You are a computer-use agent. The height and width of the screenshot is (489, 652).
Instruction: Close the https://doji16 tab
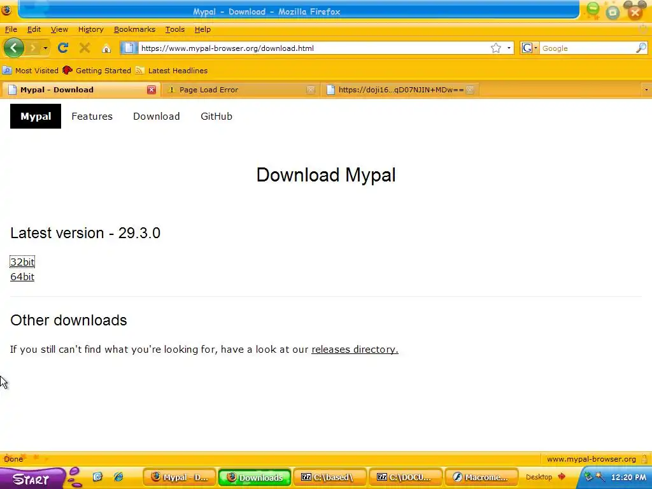click(470, 90)
